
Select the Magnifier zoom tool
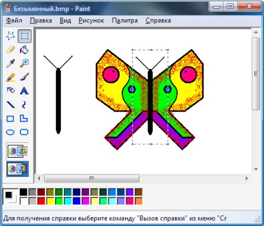point(24,63)
